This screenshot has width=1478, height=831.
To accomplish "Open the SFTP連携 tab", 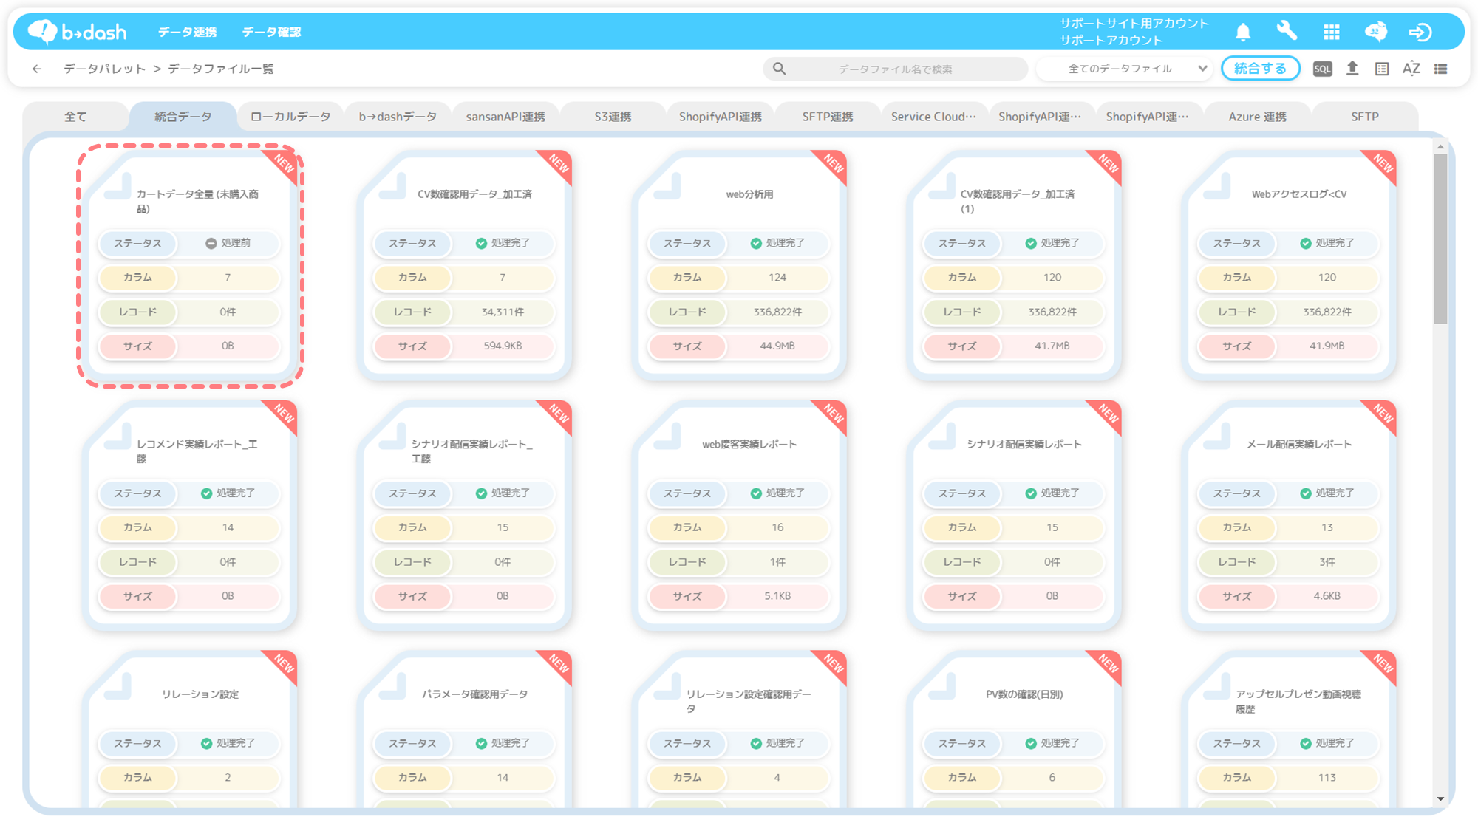I will 828,117.
